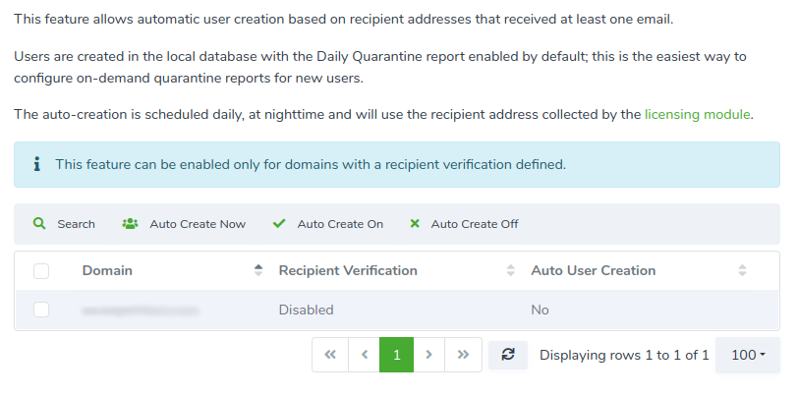Go to first page double-chevron
This screenshot has height=397, width=798.
[330, 355]
